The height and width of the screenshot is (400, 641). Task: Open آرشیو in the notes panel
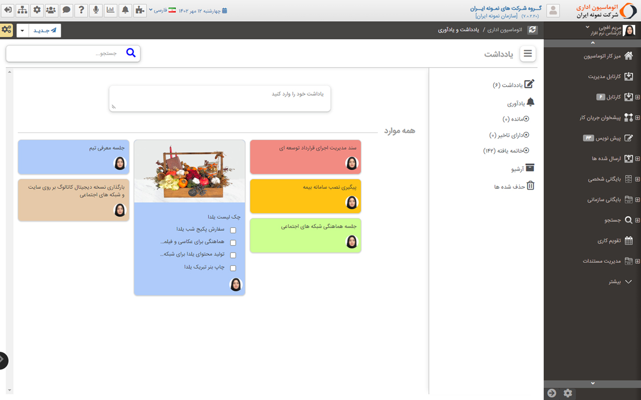click(x=523, y=169)
